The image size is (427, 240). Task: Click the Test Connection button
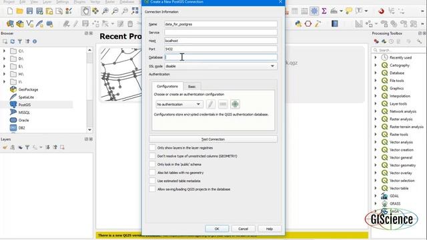point(213,139)
